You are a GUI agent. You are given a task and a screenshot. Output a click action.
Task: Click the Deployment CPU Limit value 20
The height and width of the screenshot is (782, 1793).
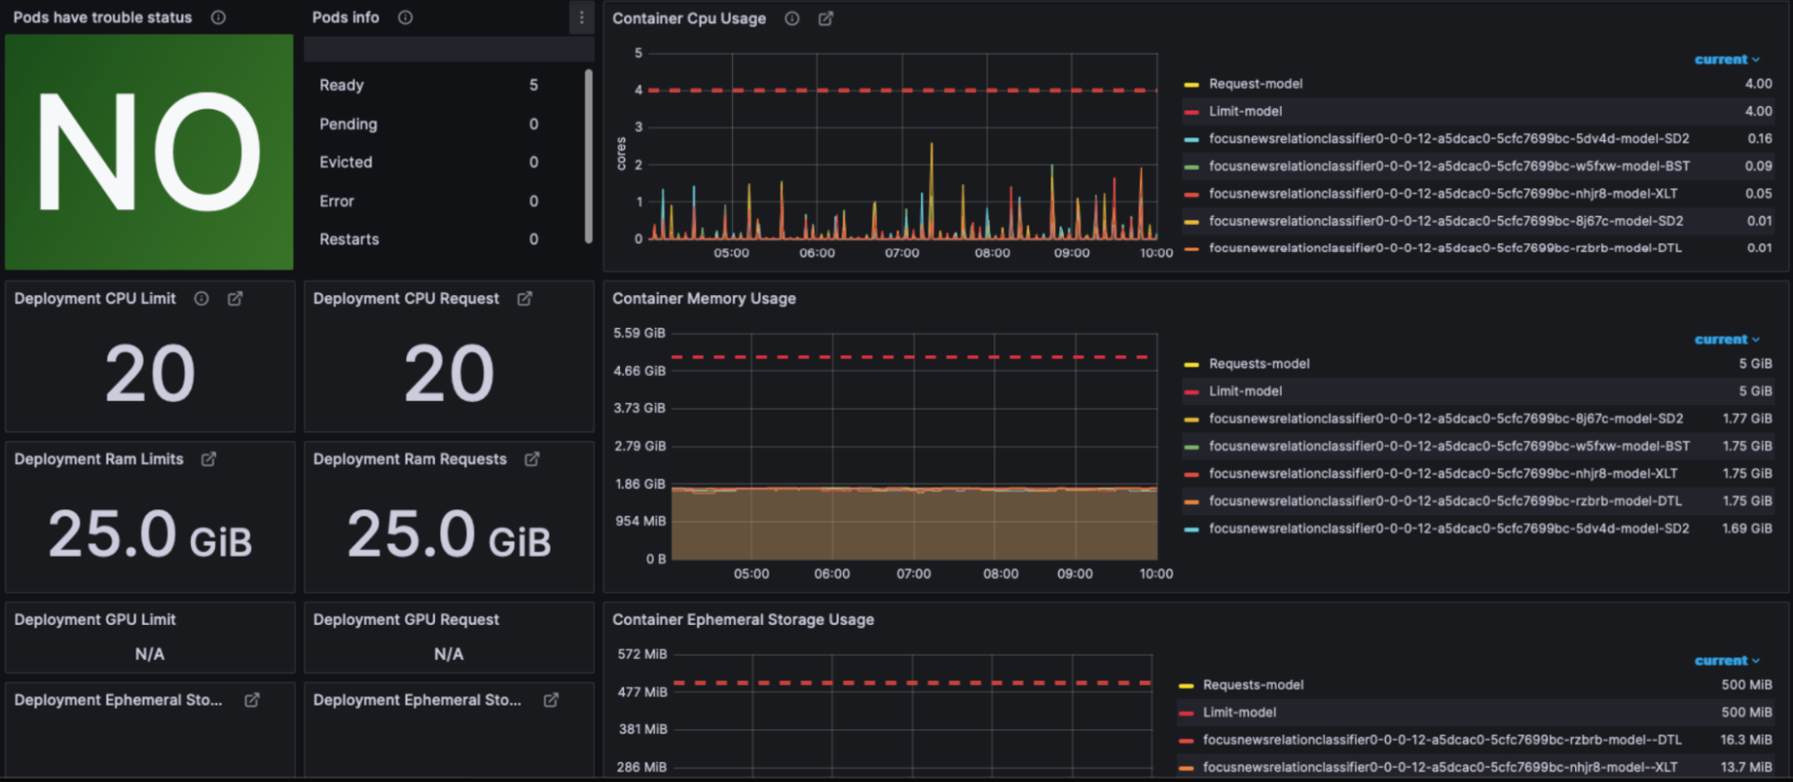pyautogui.click(x=150, y=373)
